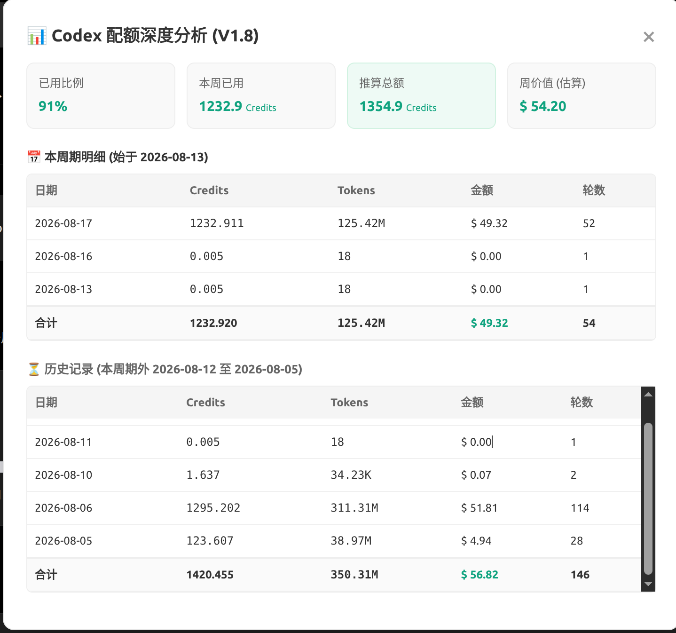Click the date cell 2026-08-06
This screenshot has height=633, width=676.
click(x=63, y=508)
